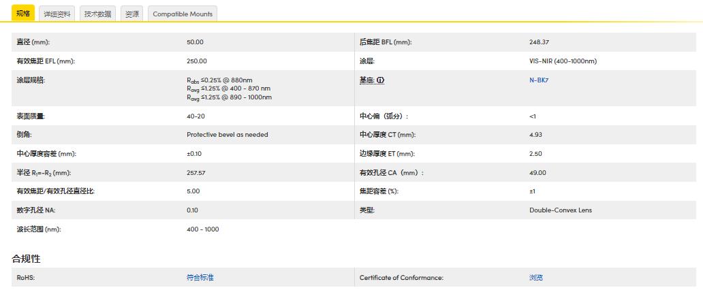
Task: Click the 波长范围 value 400 - 1000
Action: coord(202,229)
